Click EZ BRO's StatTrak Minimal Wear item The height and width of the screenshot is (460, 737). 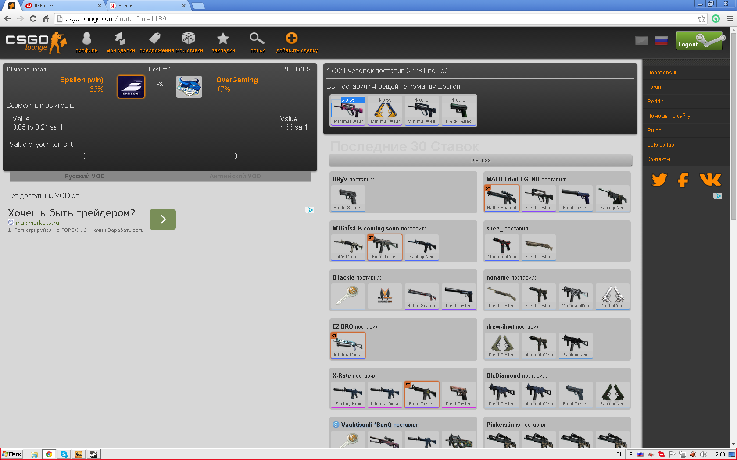click(348, 345)
